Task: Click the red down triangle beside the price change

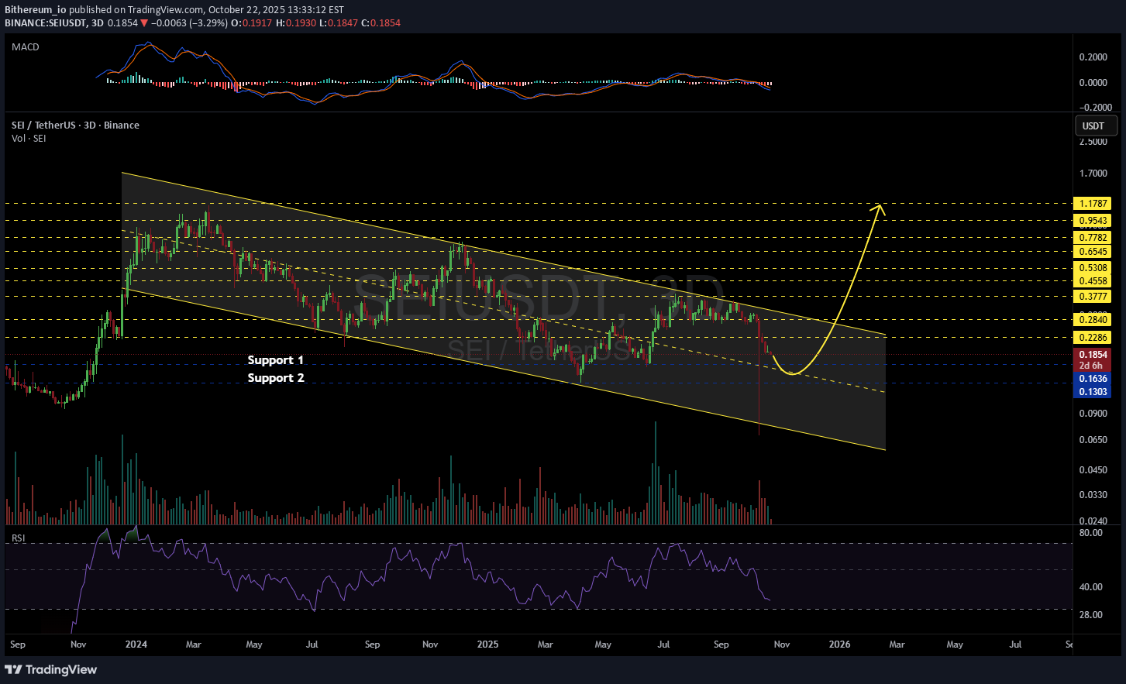Action: pos(144,23)
